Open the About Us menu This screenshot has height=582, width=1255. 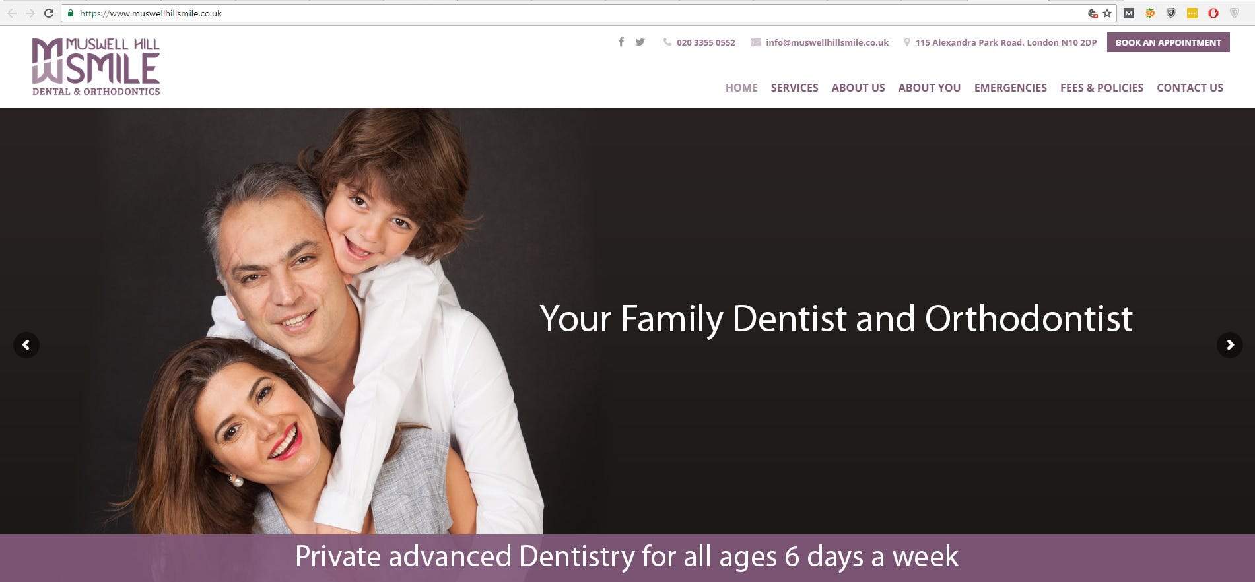coord(858,88)
